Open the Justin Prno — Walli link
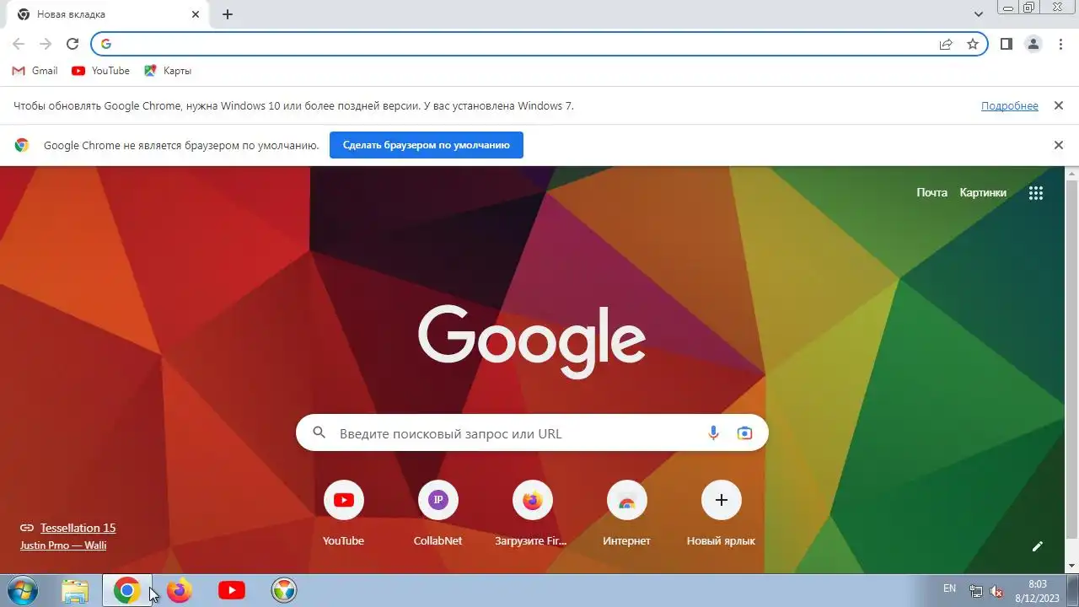Image resolution: width=1079 pixels, height=607 pixels. (63, 545)
